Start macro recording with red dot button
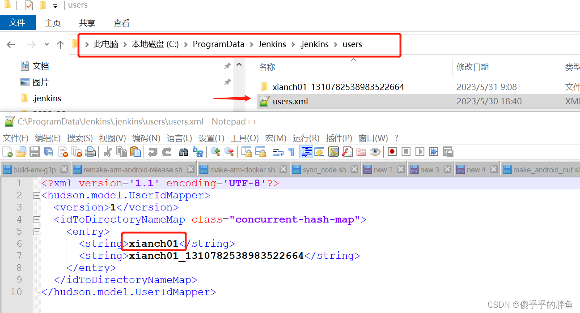The height and width of the screenshot is (313, 580). 392,152
